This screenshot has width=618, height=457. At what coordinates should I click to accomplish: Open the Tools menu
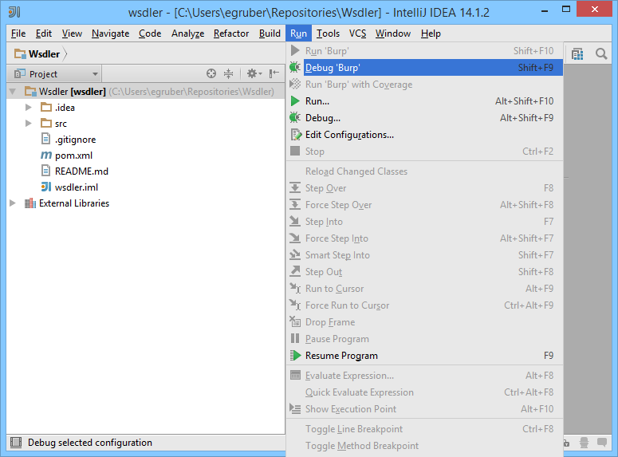click(328, 33)
